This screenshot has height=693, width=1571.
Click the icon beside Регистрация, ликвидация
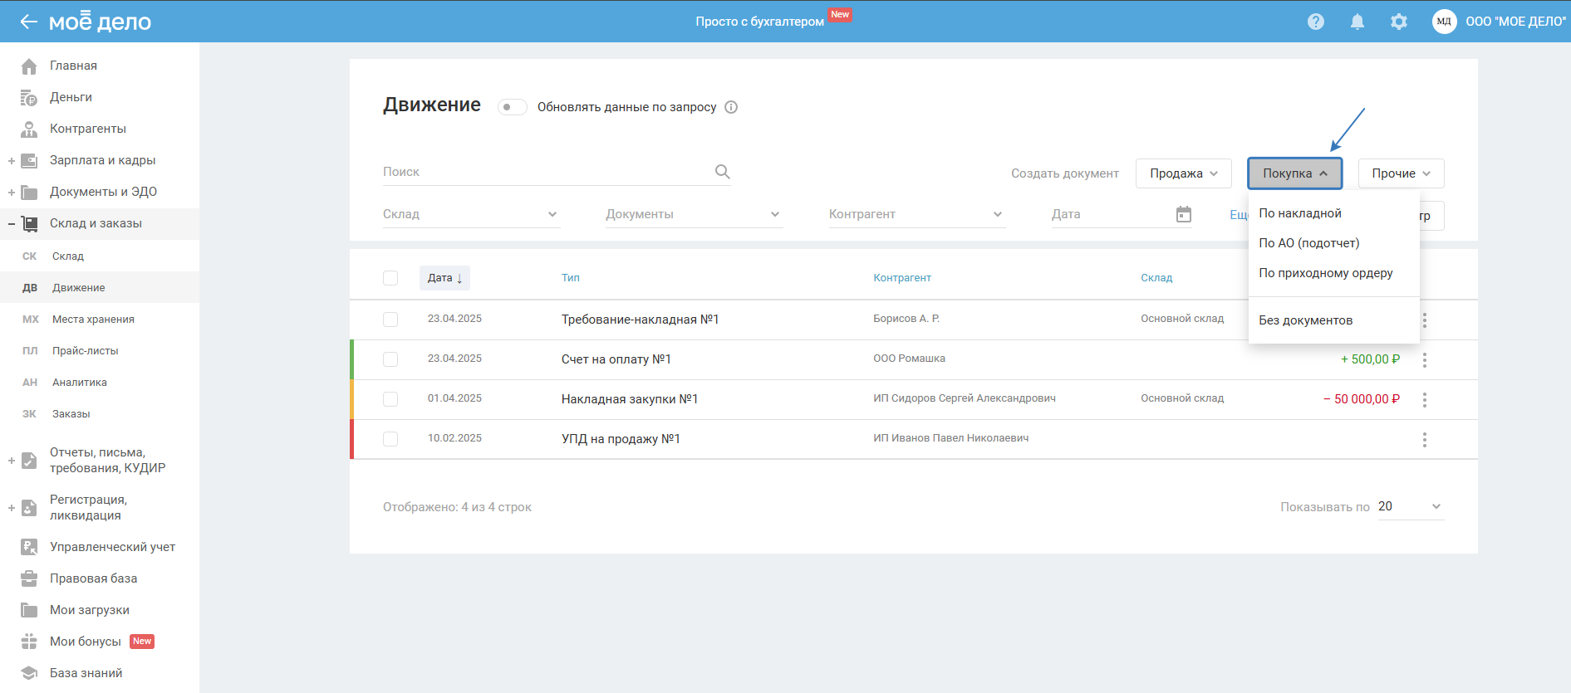tap(29, 508)
